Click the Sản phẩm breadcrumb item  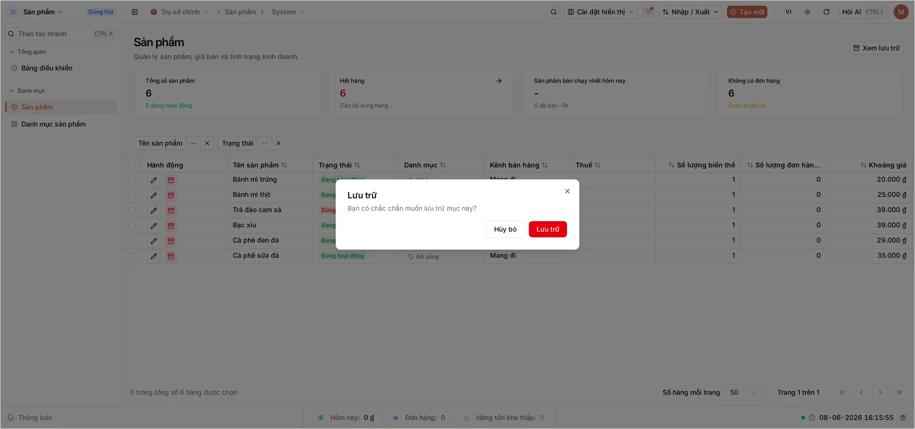coord(240,12)
